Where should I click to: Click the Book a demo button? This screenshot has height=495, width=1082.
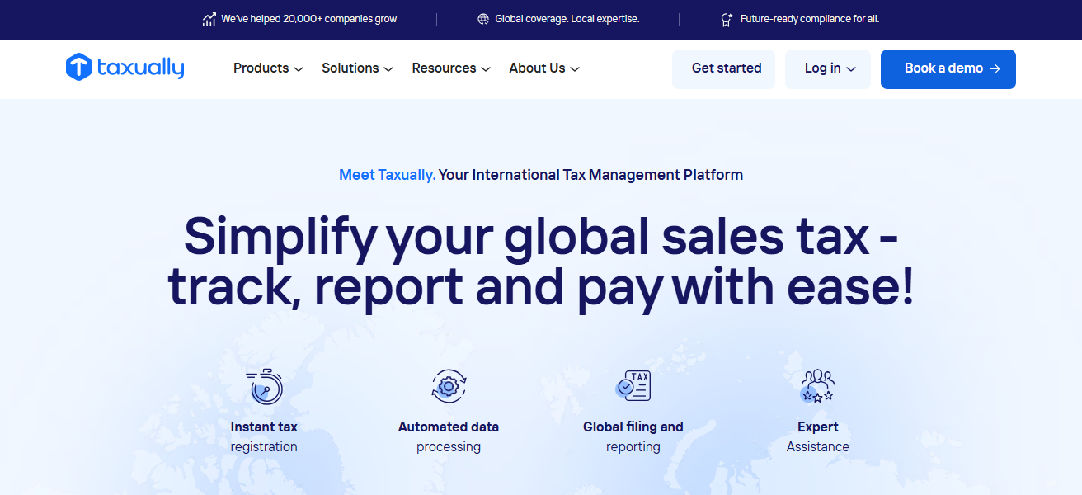(948, 69)
